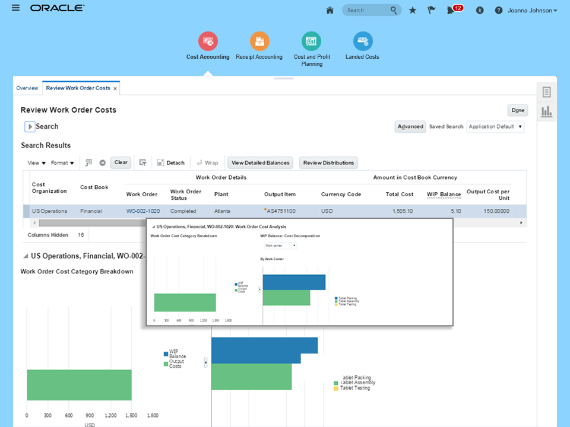The image size is (570, 427).
Task: Click View Detailed Balances button
Action: (260, 162)
